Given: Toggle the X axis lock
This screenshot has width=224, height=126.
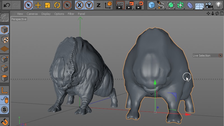Looking at the screenshot, I should click(80, 5).
